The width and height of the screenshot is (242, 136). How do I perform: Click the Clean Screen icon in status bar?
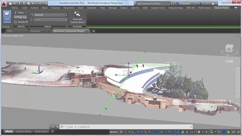point(234,132)
